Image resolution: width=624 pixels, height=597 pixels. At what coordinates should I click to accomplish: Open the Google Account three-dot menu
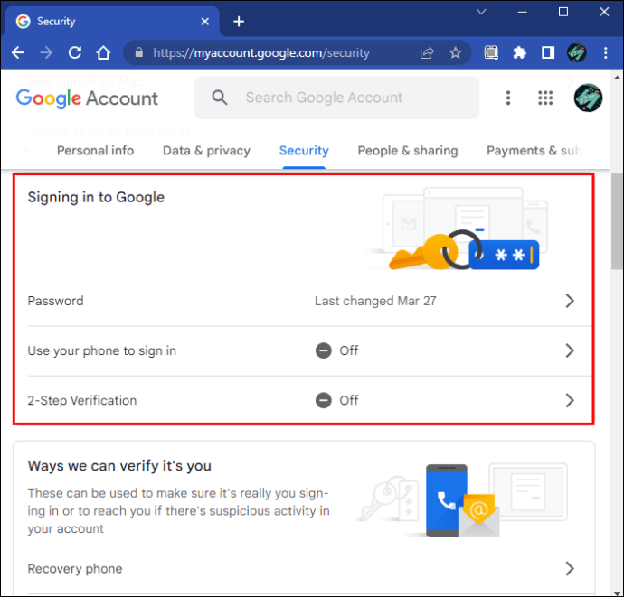click(508, 98)
